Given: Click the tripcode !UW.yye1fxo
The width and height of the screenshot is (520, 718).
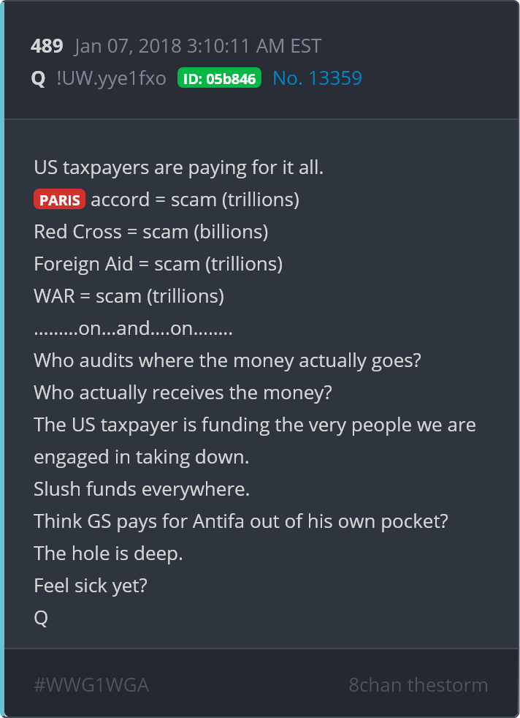Looking at the screenshot, I should pyautogui.click(x=112, y=78).
